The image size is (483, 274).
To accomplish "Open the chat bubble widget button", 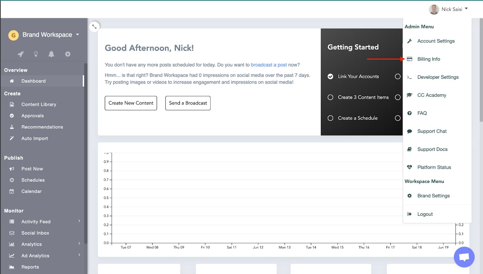I will click(464, 257).
